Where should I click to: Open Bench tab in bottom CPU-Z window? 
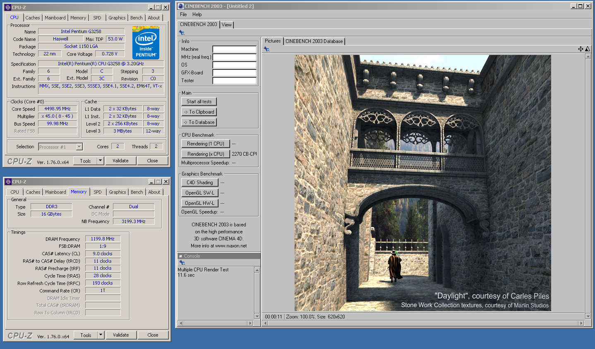coord(137,192)
